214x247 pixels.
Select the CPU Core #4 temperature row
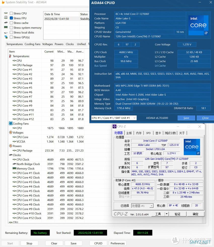click(46, 83)
